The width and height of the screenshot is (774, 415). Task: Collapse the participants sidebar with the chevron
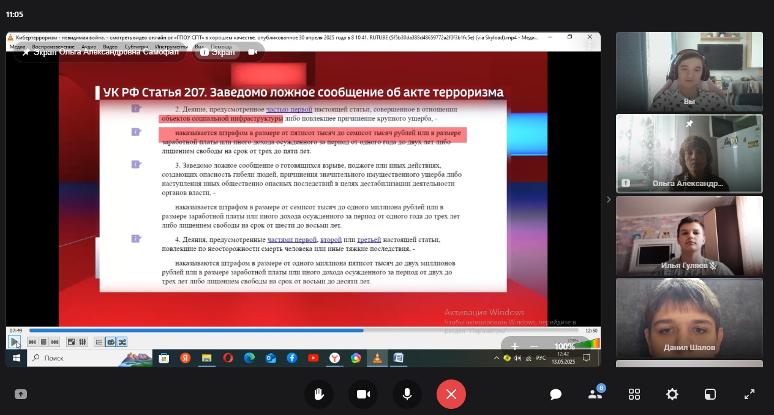click(x=608, y=200)
